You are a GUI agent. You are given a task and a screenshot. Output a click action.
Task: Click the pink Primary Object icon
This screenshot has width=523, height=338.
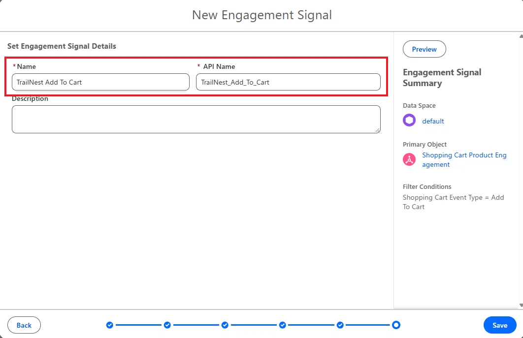[409, 159]
